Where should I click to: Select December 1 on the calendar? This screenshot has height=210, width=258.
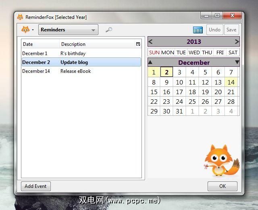154,72
